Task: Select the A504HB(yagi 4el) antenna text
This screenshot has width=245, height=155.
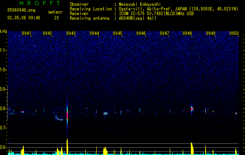Action: pos(137,18)
